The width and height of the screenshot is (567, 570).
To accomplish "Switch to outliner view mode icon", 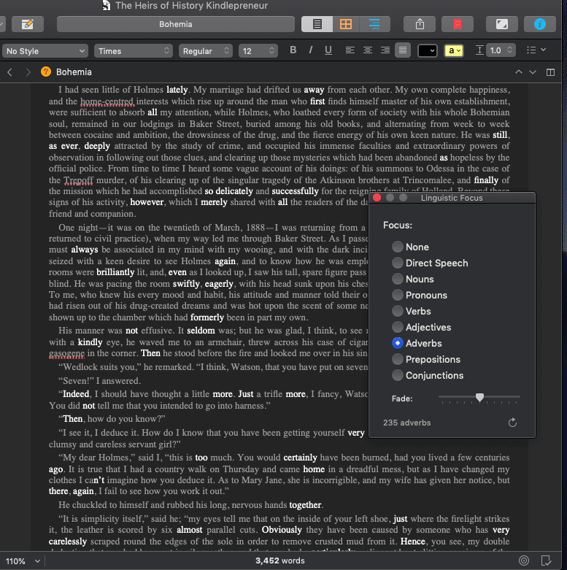I will (x=374, y=24).
